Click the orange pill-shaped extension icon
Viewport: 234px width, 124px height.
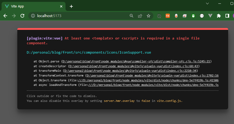176,16
